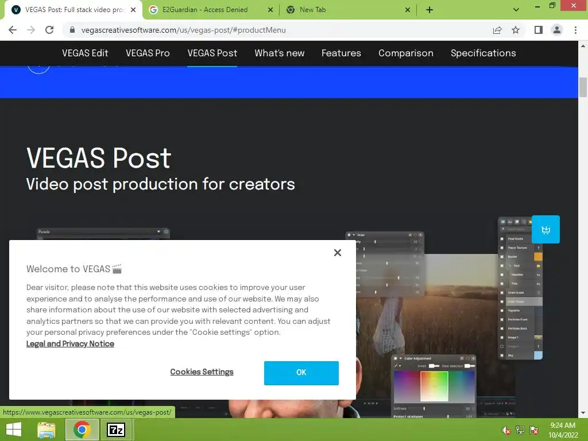
Task: Close the E2Guardian Access Denied tab
Action: pyautogui.click(x=270, y=10)
